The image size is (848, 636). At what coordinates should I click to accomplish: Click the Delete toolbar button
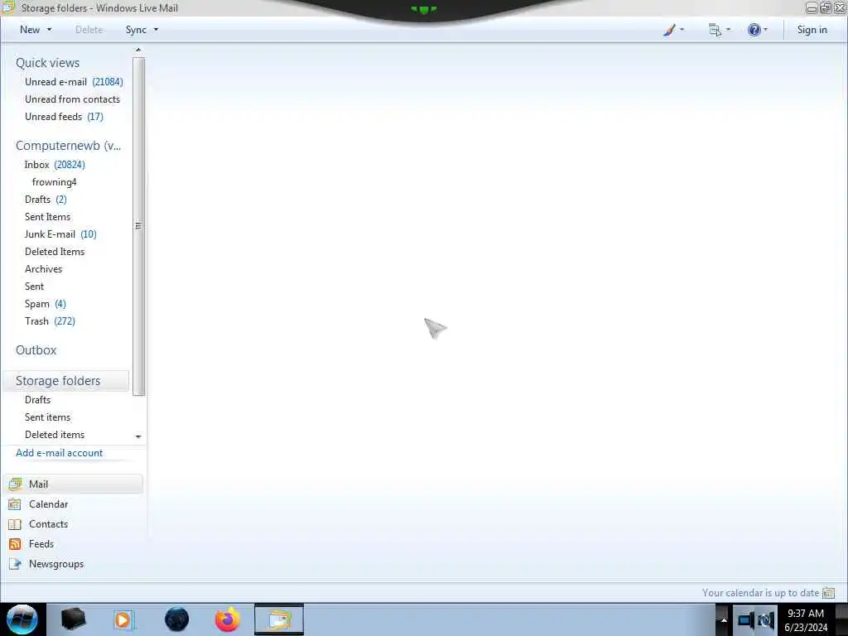(x=89, y=30)
